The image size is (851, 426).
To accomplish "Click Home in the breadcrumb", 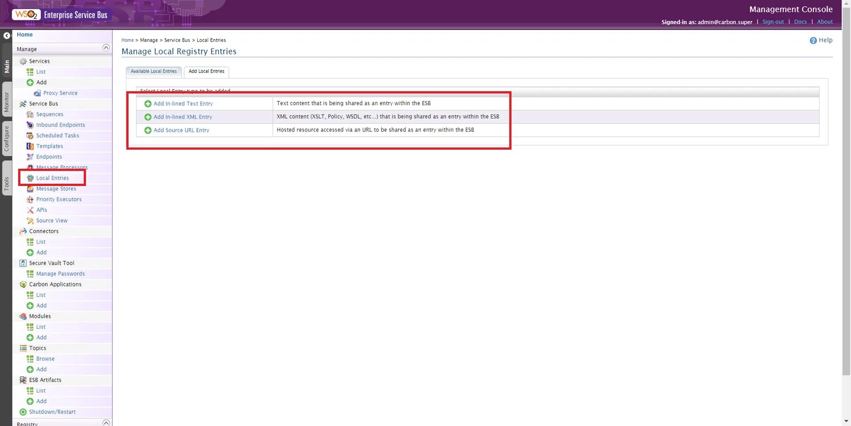I will [128, 40].
